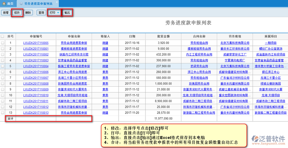
Task: Click the 删除 toolbar button
Action: pyautogui.click(x=28, y=13)
